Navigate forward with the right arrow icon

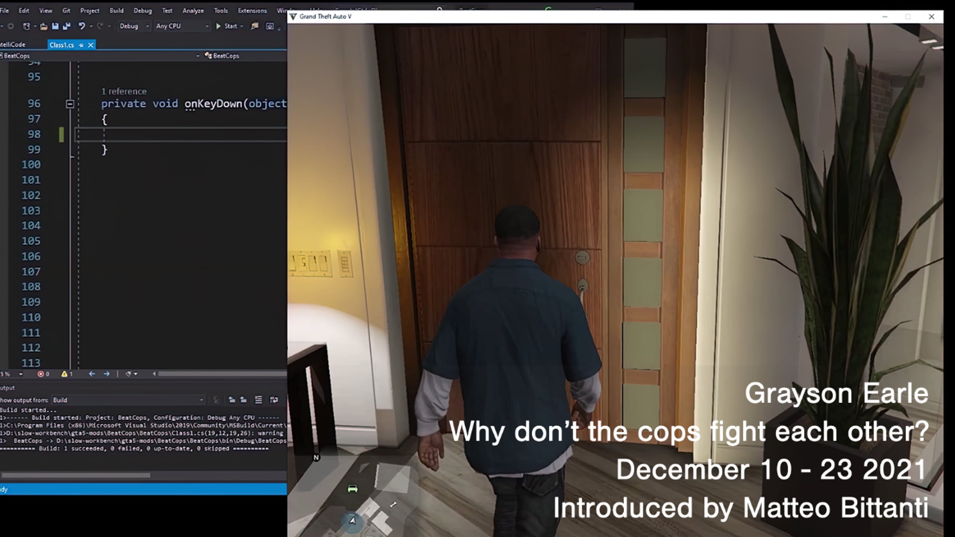(106, 374)
